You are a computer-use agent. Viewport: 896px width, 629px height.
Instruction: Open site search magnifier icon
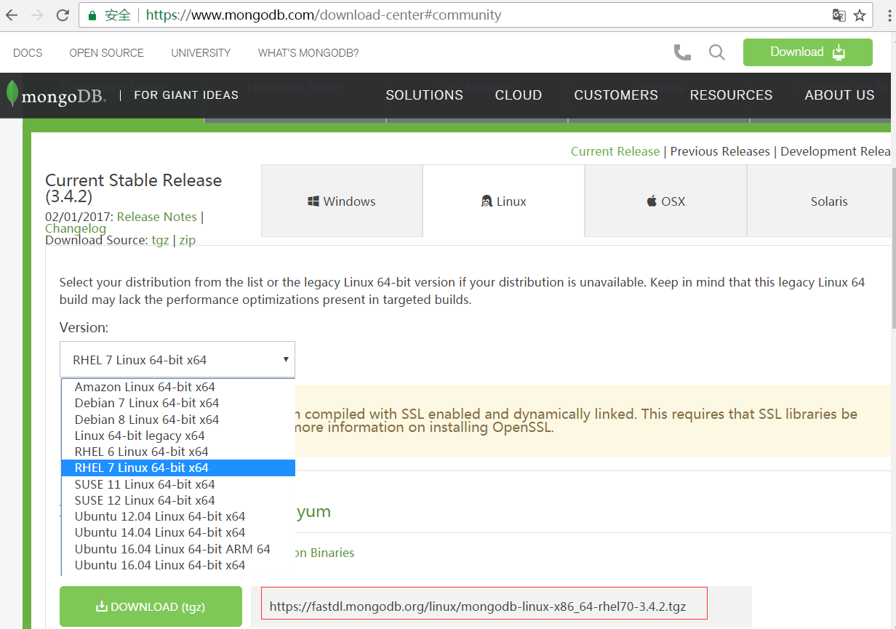coord(716,52)
